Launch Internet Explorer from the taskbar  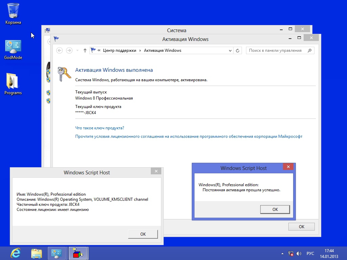point(16,253)
